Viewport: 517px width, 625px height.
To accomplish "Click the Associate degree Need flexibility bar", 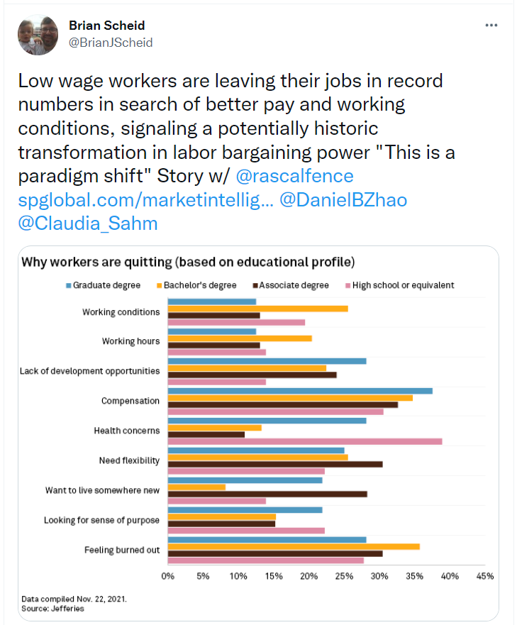I will pyautogui.click(x=275, y=464).
